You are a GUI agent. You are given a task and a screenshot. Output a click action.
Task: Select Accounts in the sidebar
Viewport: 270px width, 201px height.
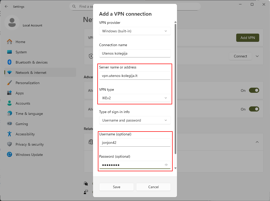pyautogui.click(x=23, y=103)
